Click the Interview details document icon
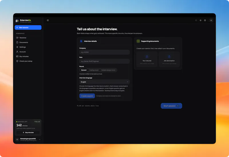 click(x=81, y=41)
